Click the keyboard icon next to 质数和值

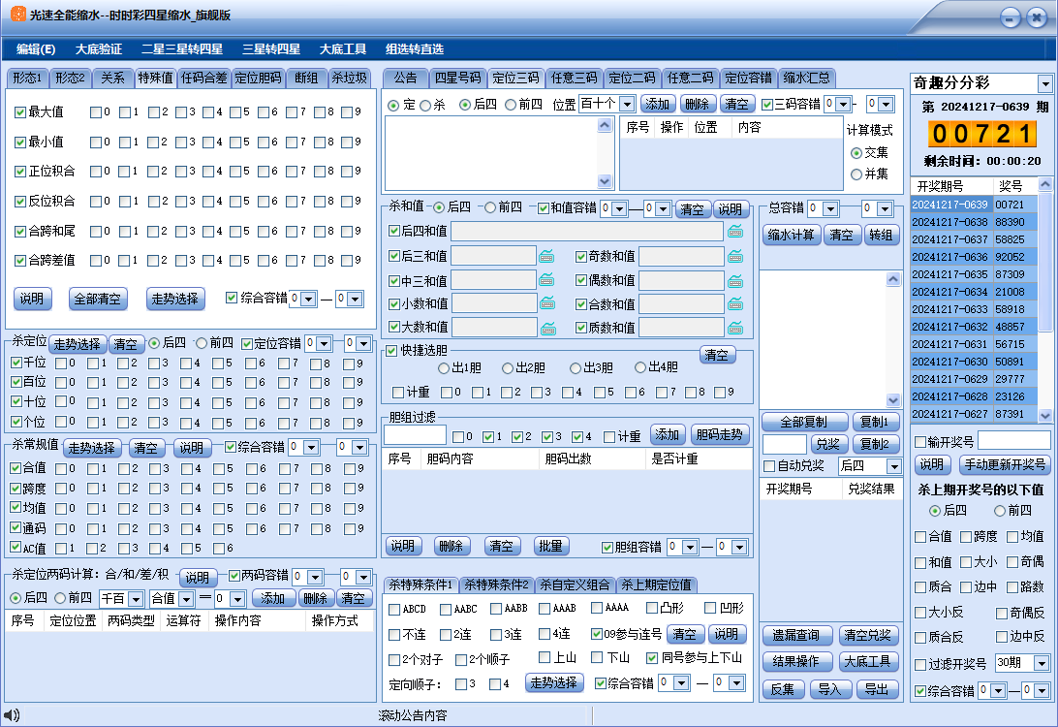pyautogui.click(x=735, y=328)
